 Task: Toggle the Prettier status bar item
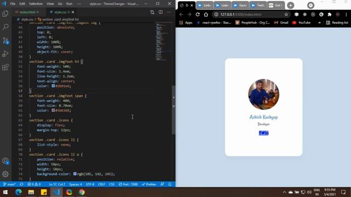point(149,184)
